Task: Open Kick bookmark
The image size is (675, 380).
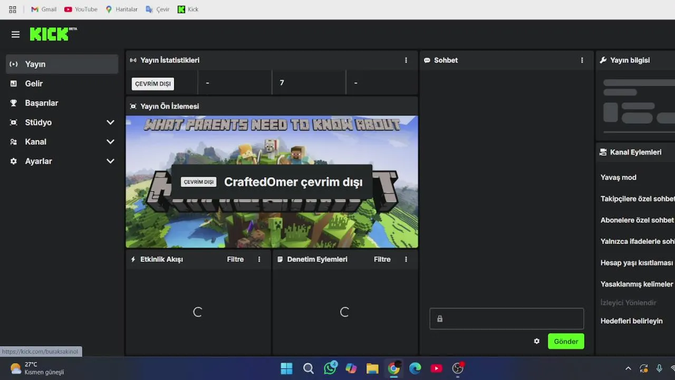Action: [x=188, y=9]
